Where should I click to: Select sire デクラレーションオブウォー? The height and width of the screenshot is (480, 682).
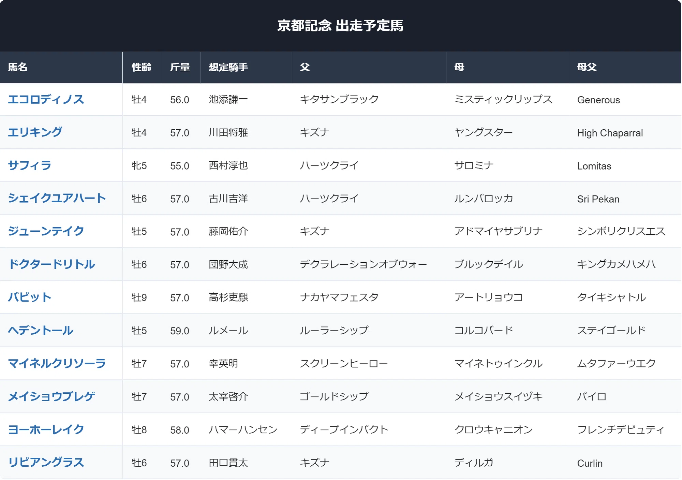coord(364,264)
